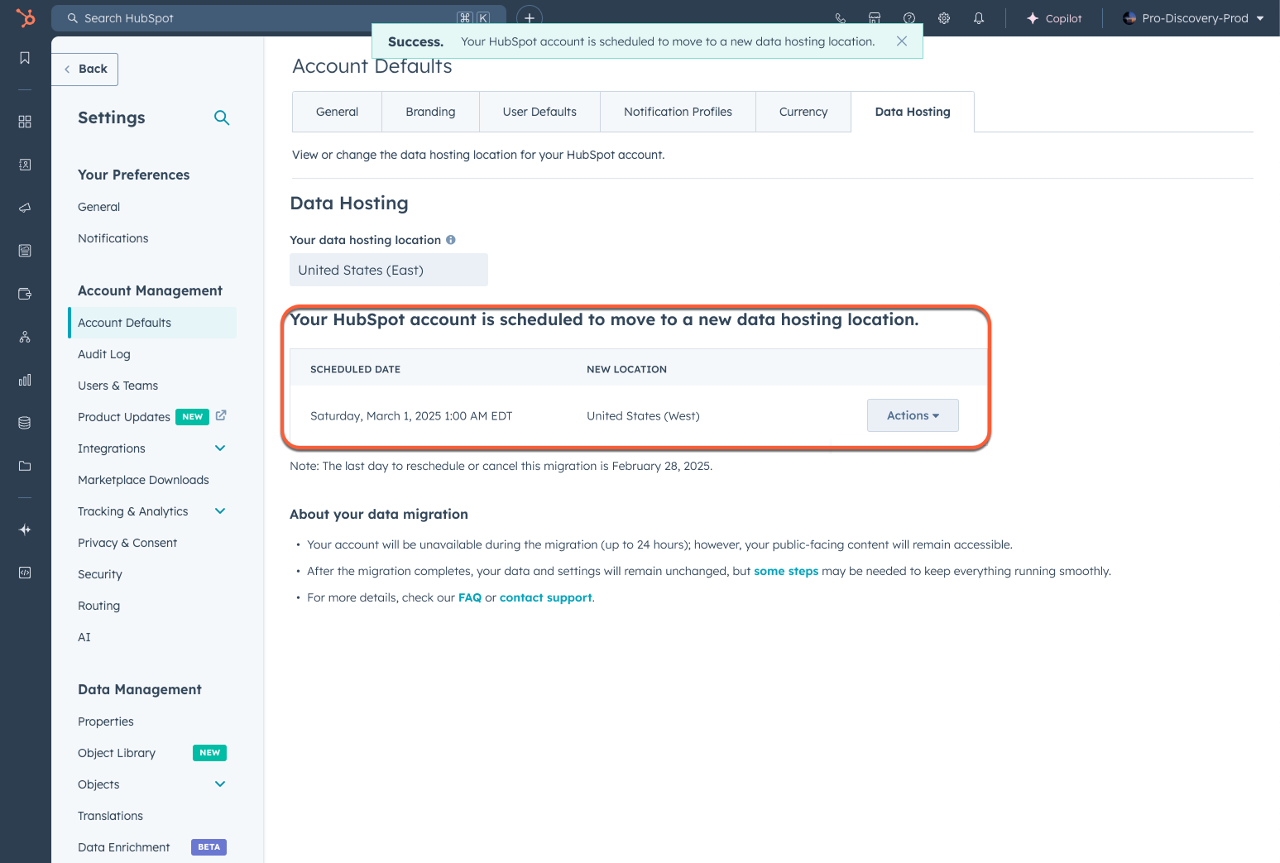1280x863 pixels.
Task: Open the Data Management database icon
Action: (25, 423)
